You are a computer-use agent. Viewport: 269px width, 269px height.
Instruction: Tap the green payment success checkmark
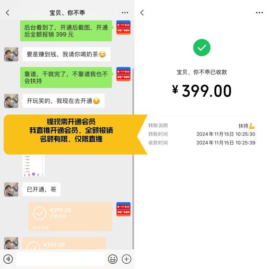[202, 48]
